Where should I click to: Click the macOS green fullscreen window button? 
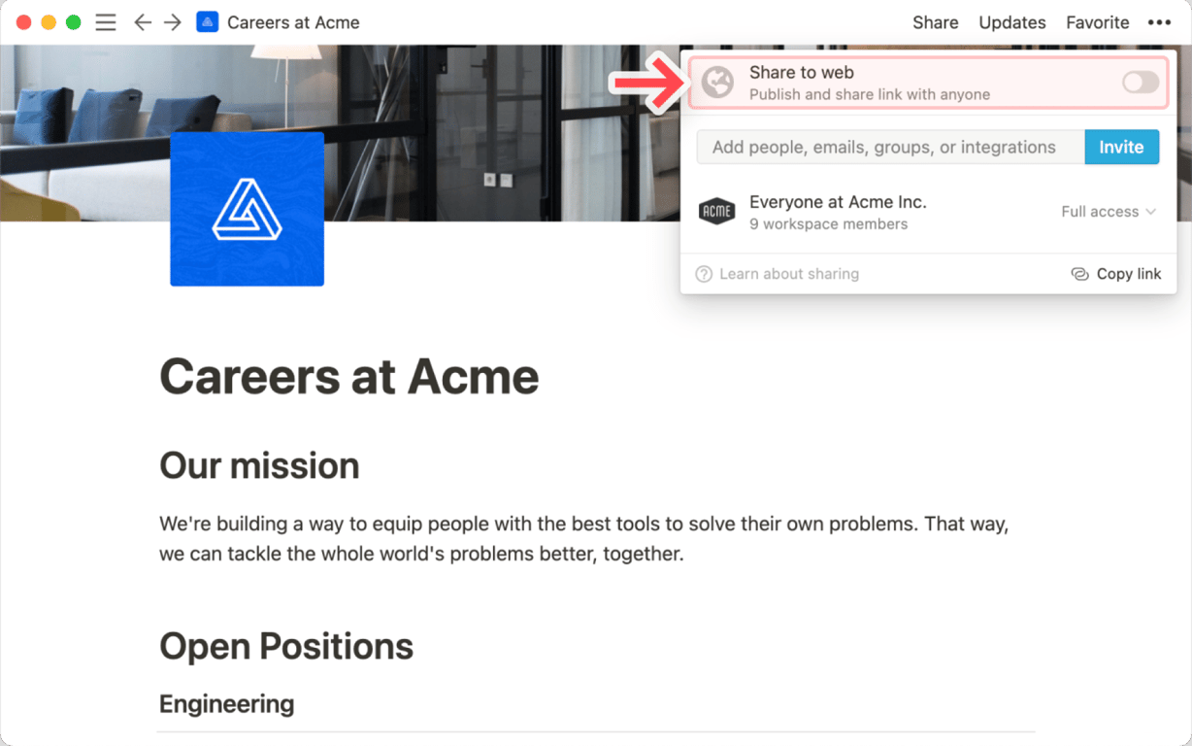click(x=73, y=22)
